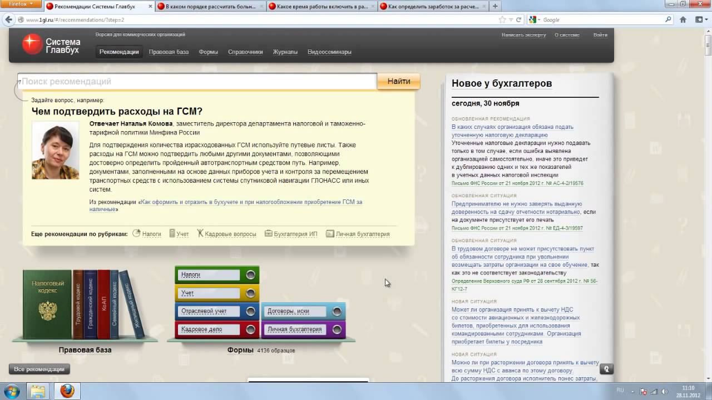Click the Найти search button
The height and width of the screenshot is (400, 712).
coord(399,81)
